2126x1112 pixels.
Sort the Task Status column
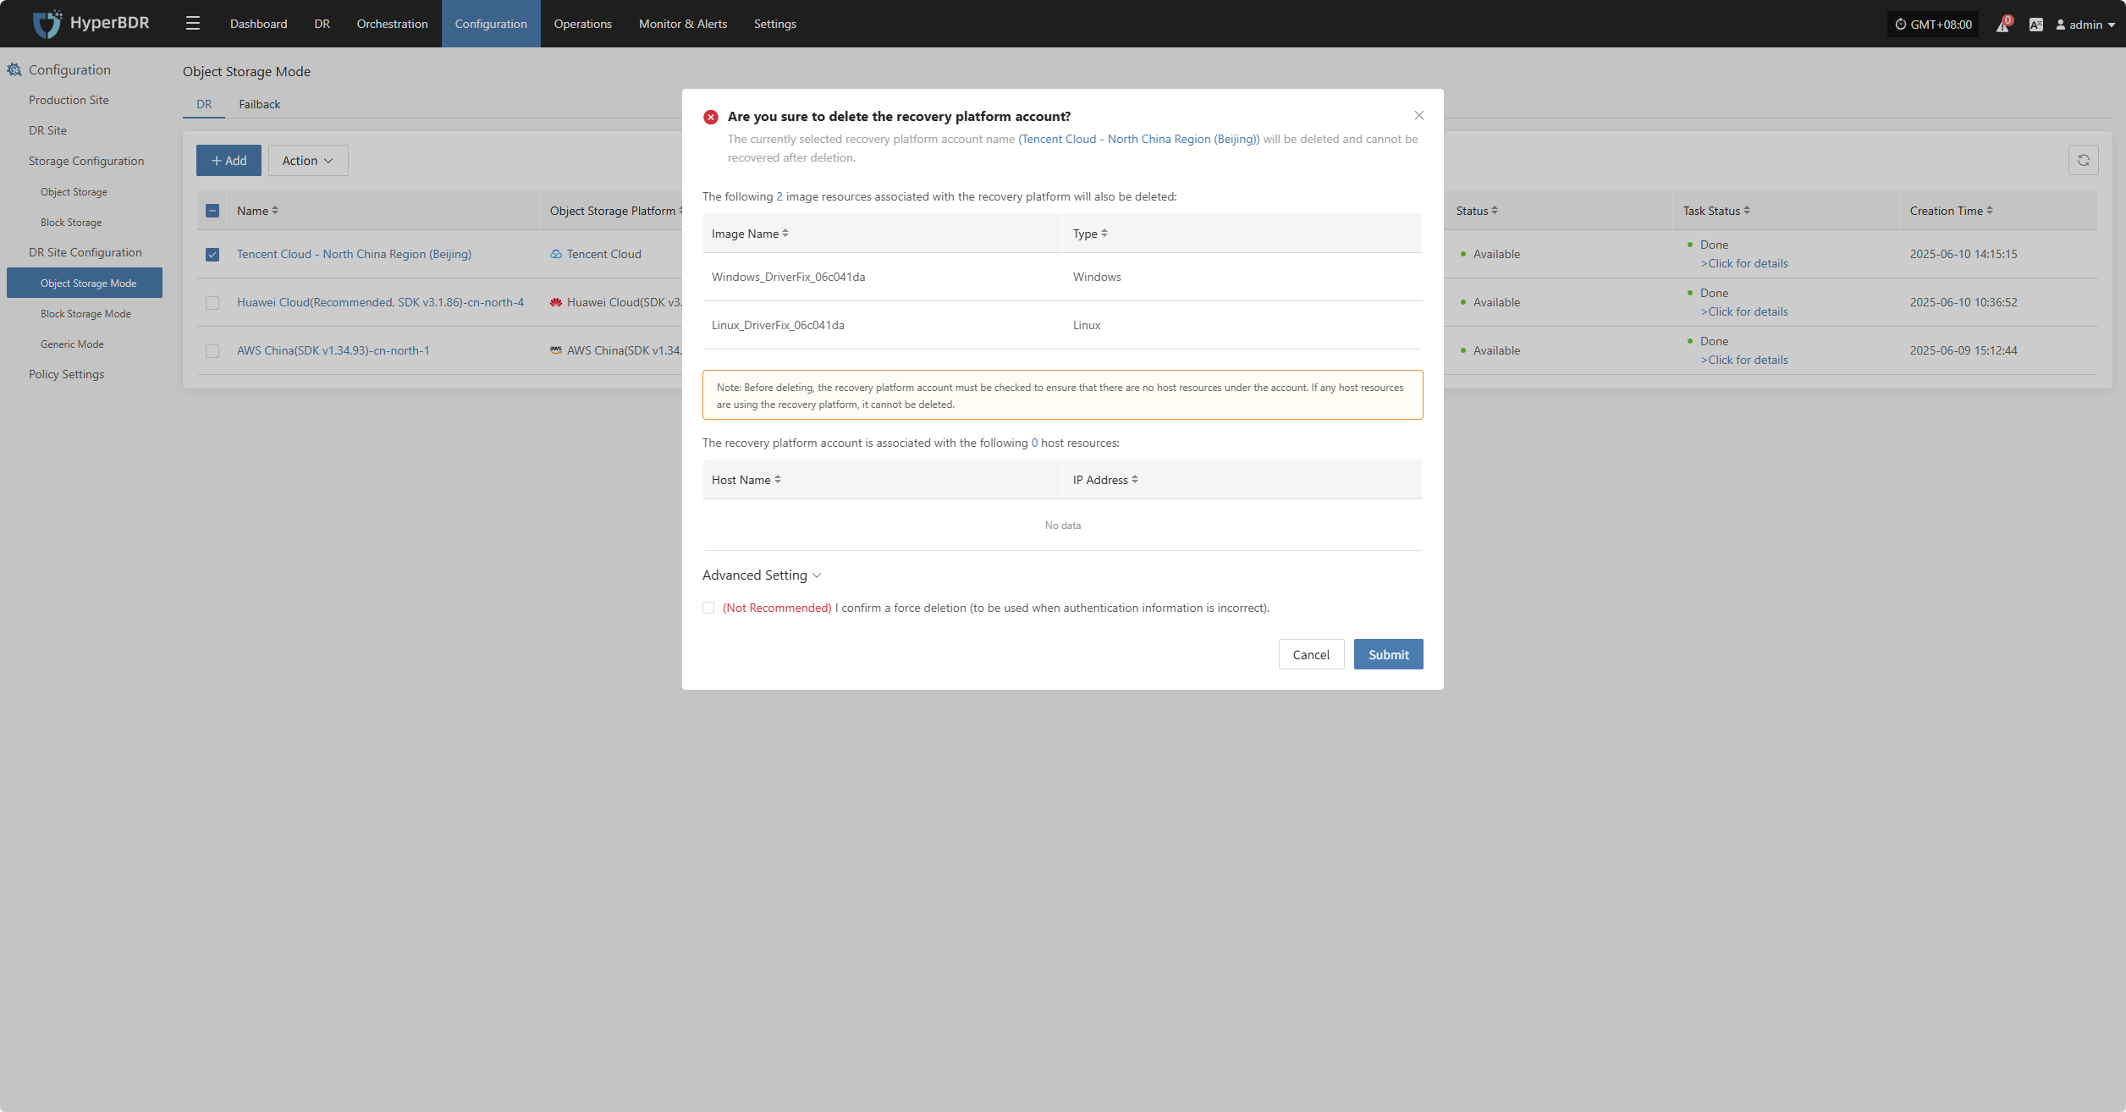tap(1746, 211)
